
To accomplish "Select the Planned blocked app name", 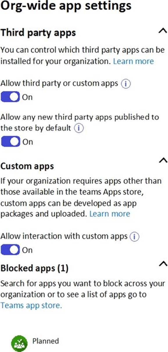I will coord(46,341).
